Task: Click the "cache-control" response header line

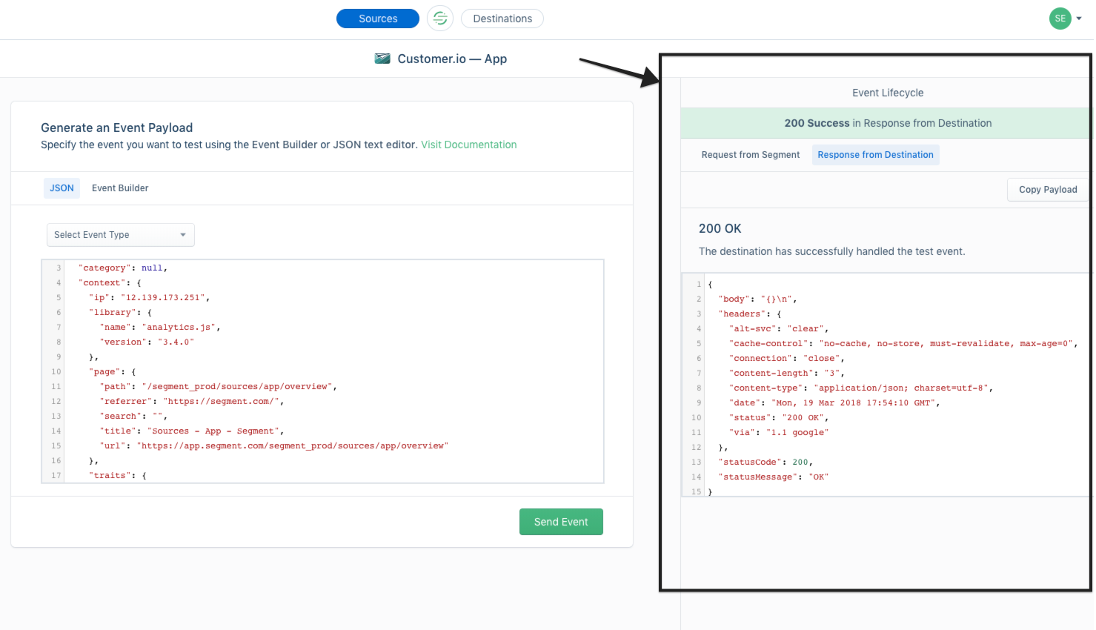Action: coord(903,343)
